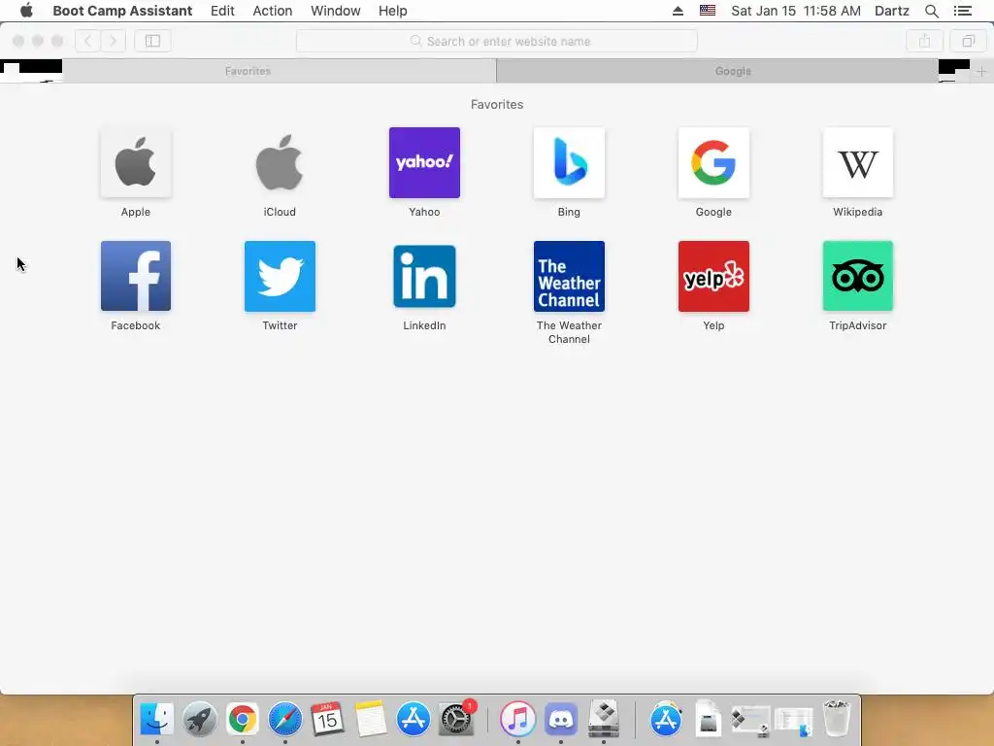Open the Apple menu
994x746 pixels.
[x=26, y=11]
